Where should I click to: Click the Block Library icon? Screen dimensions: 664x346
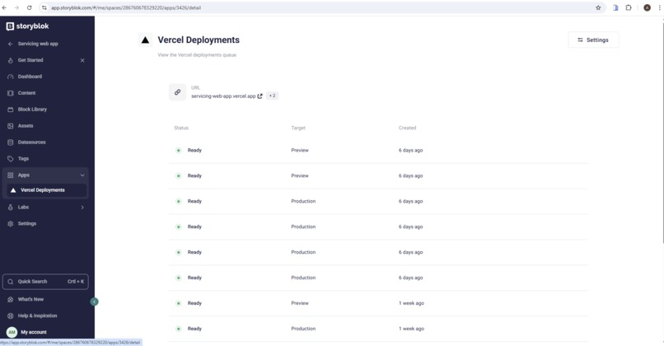pyautogui.click(x=11, y=110)
